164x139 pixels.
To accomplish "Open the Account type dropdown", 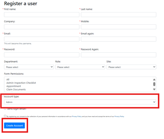I will coord(80,102).
